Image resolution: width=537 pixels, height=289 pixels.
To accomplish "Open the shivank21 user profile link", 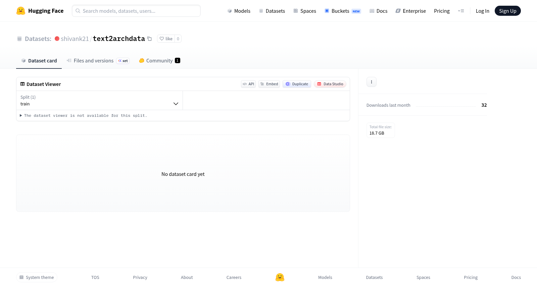I will coord(75,39).
